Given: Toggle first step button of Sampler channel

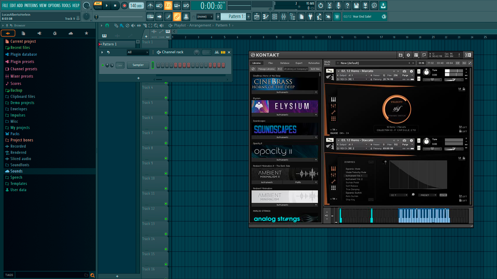Looking at the screenshot, I should 158,65.
